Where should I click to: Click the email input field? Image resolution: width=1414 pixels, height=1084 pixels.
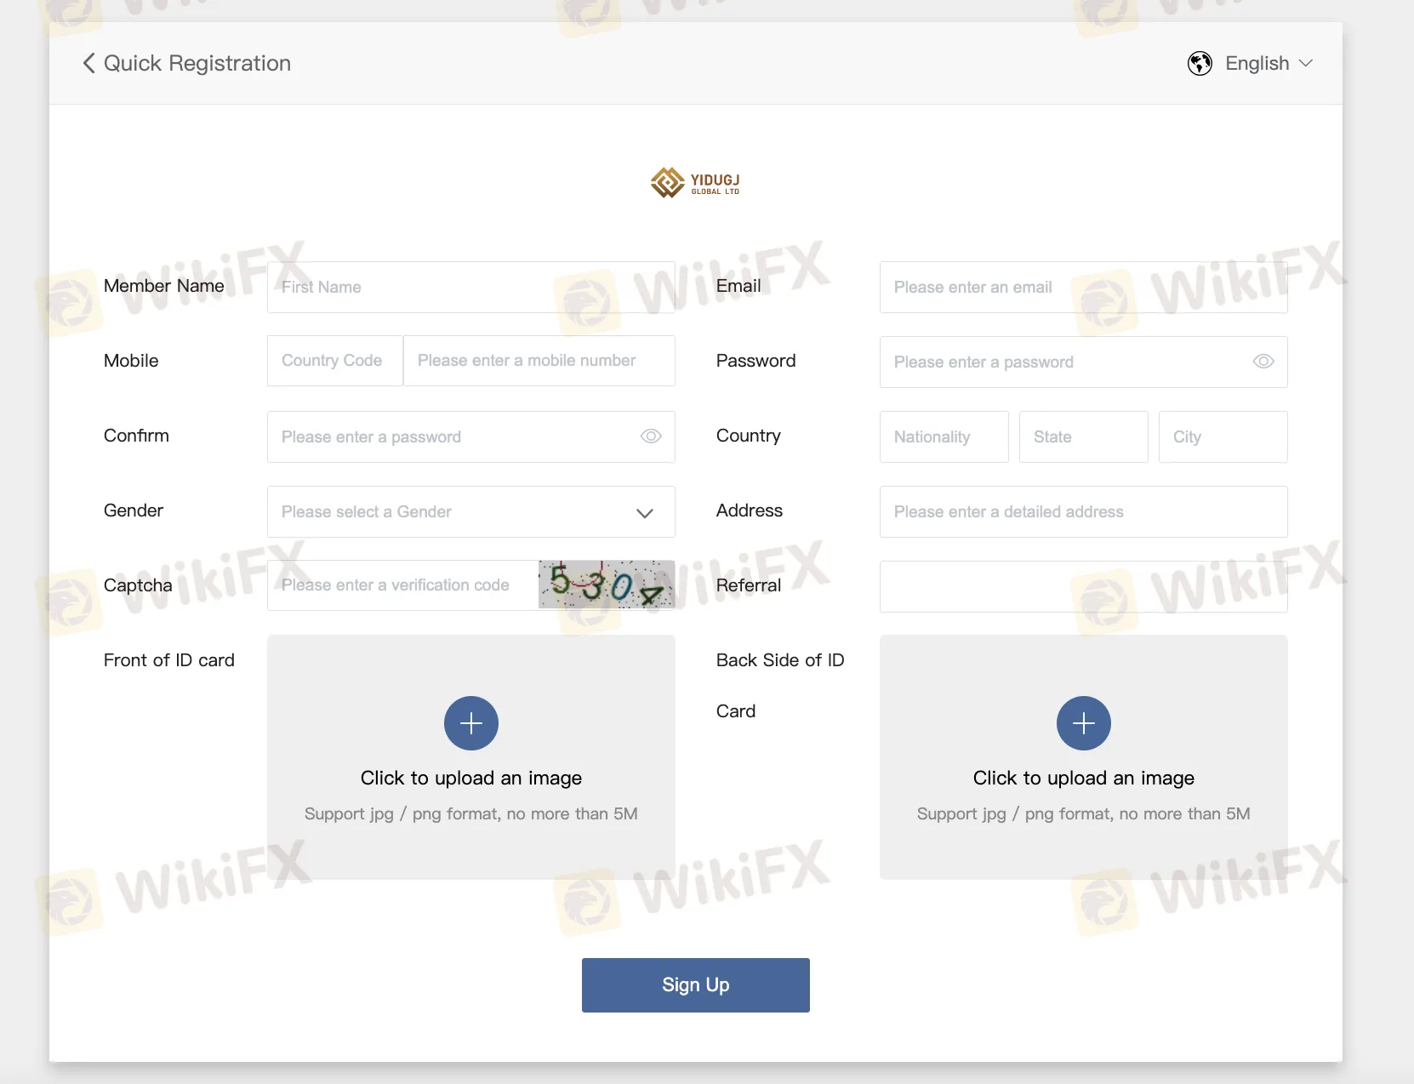click(x=1084, y=287)
